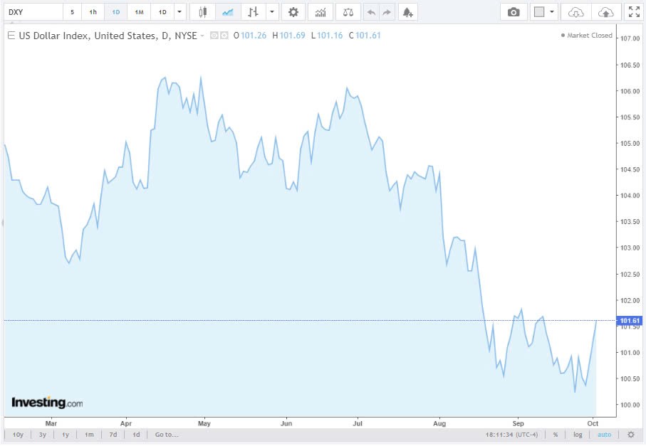Enter fullscreen chart mode
The width and height of the screenshot is (646, 446).
click(x=632, y=12)
